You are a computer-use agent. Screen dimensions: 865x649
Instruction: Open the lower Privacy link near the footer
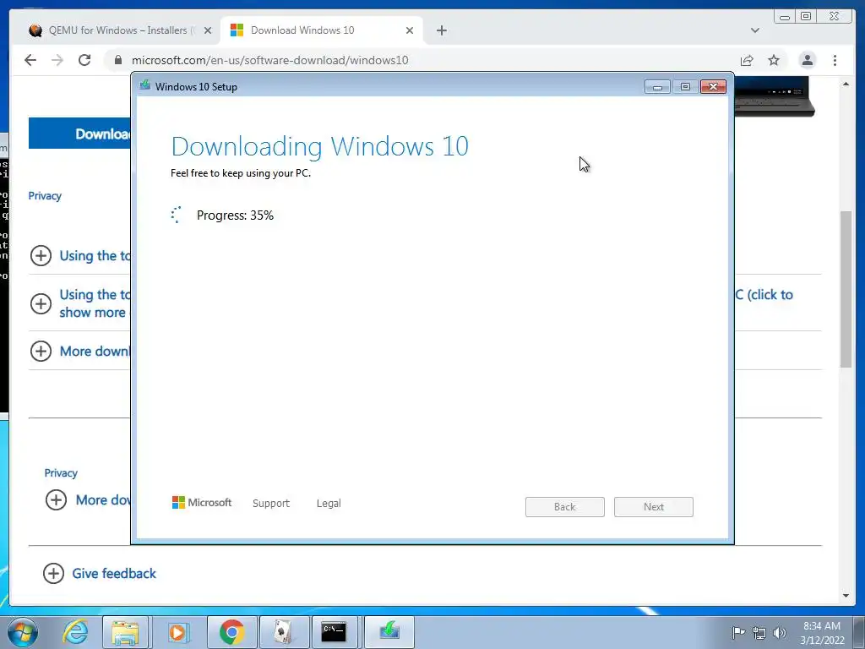pyautogui.click(x=61, y=473)
